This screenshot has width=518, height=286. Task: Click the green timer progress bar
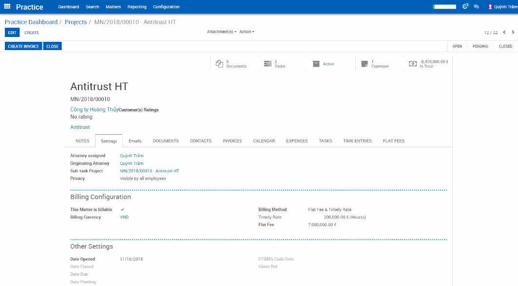pos(443,6)
